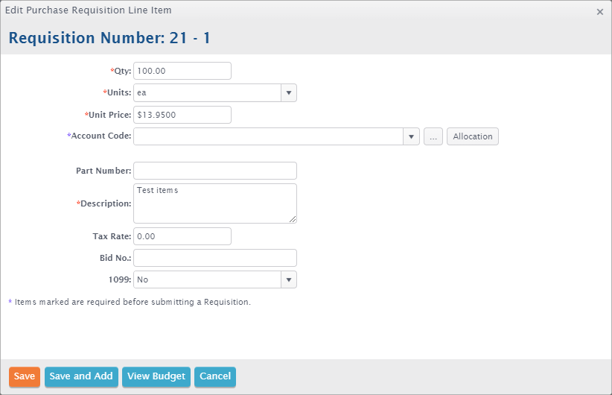
Task: Close the Edit Purchase Requisition dialog
Action: click(x=600, y=12)
